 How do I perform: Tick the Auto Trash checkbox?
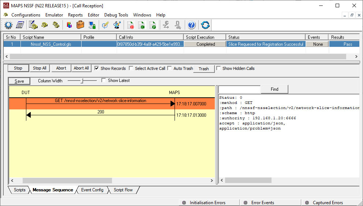[169, 68]
